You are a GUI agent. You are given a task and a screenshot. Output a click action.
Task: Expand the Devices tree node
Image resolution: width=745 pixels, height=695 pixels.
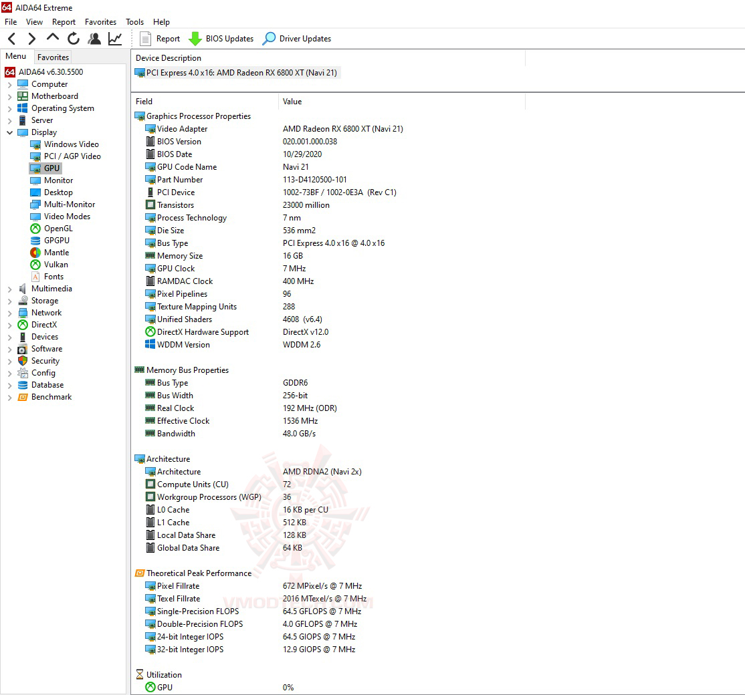pyautogui.click(x=9, y=337)
